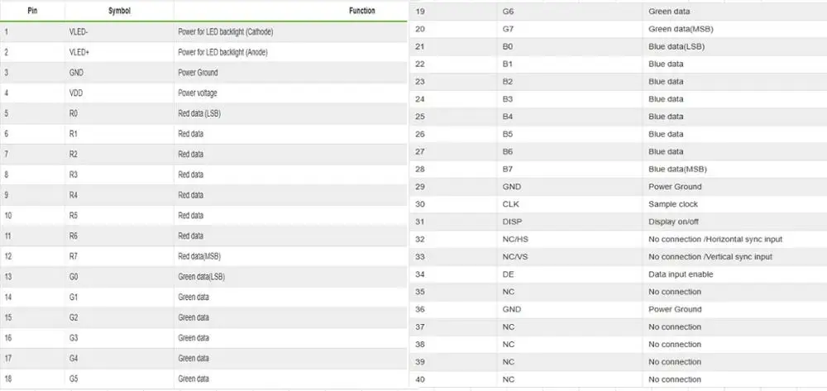Select the G5 symbol cell
This screenshot has width=827, height=391.
tap(74, 379)
